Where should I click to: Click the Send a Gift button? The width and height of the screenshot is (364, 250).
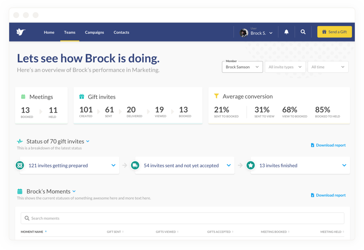point(334,32)
